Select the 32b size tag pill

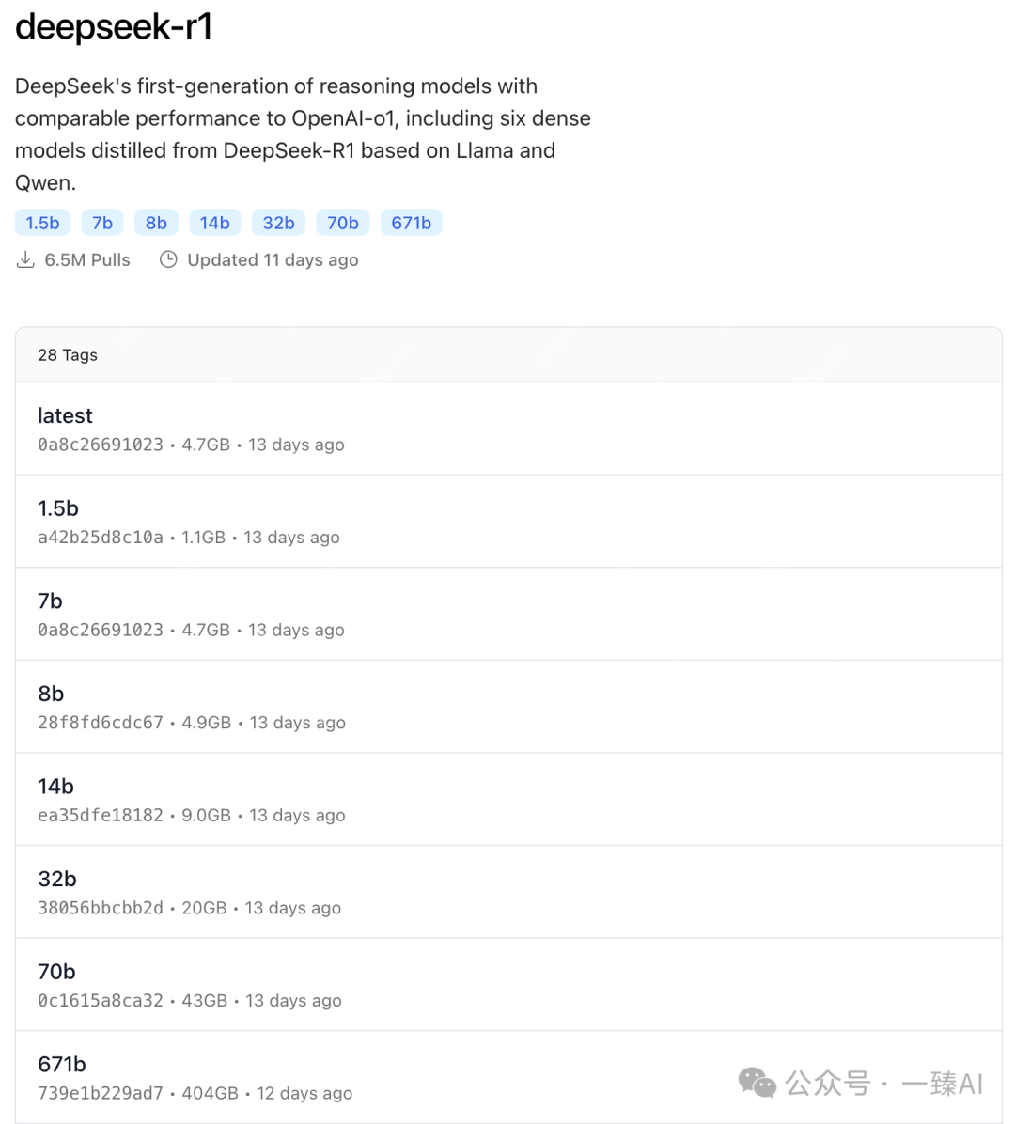point(278,223)
